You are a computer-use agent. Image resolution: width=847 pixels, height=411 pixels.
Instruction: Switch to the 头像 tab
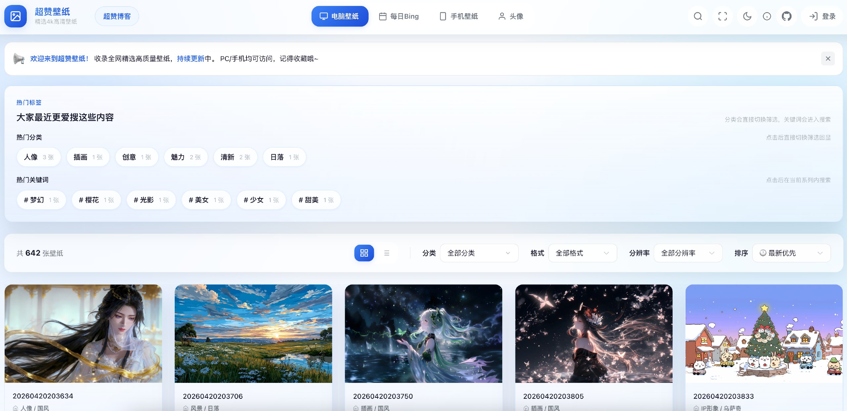[511, 16]
